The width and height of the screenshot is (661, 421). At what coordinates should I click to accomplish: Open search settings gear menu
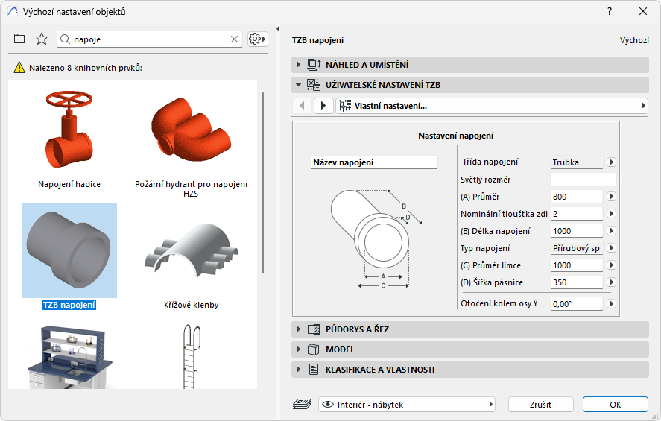[x=257, y=39]
